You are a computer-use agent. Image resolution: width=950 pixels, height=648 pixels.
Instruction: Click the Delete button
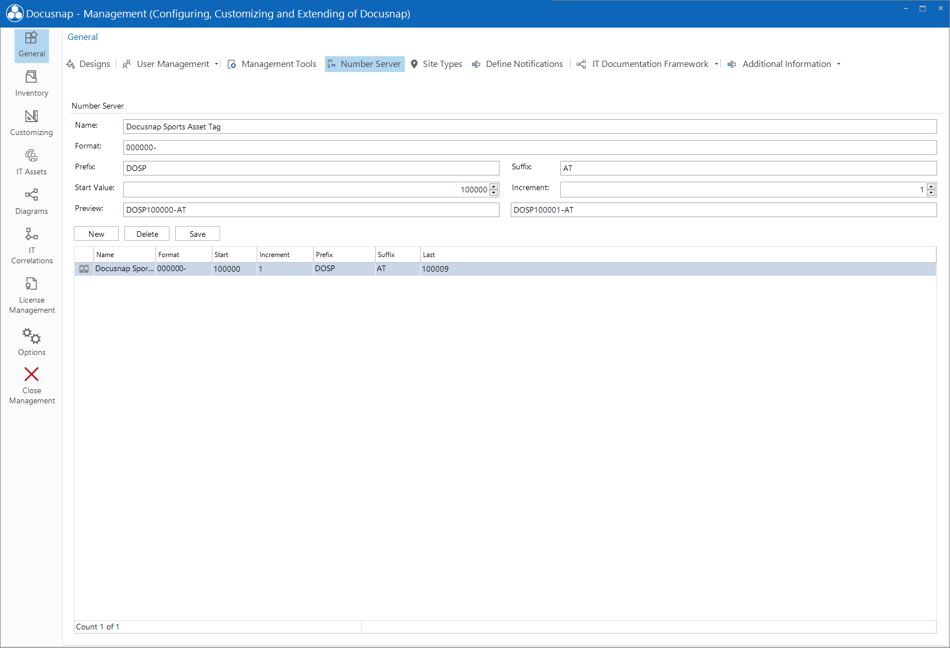click(147, 234)
